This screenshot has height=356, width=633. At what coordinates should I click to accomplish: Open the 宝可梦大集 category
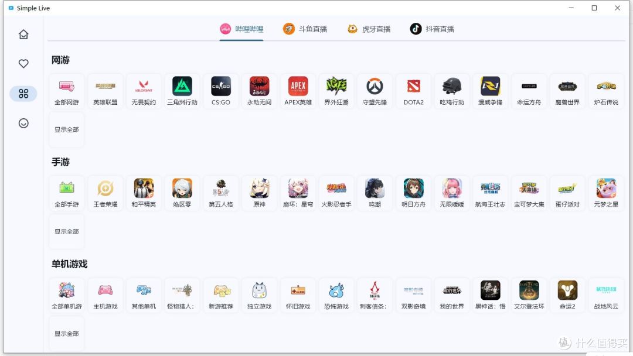click(529, 193)
